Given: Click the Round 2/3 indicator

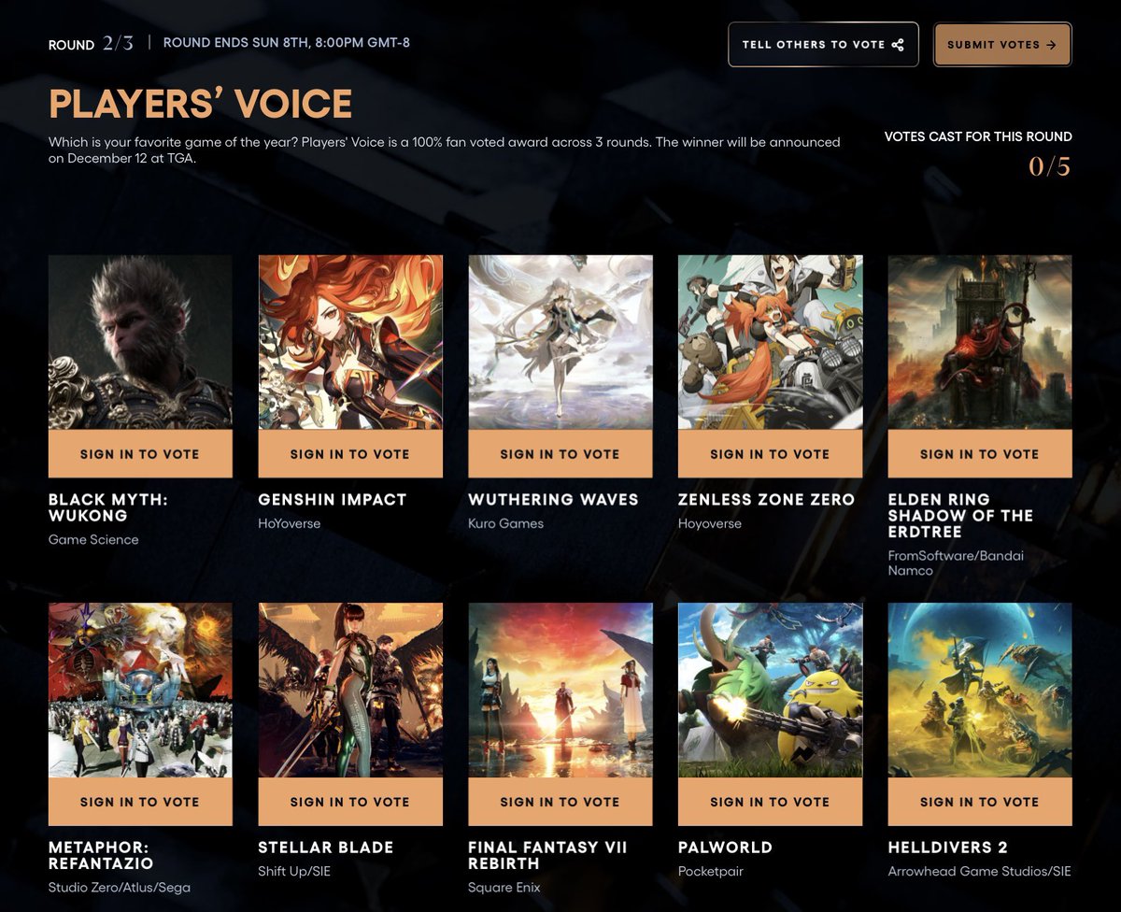Looking at the screenshot, I should coord(92,44).
